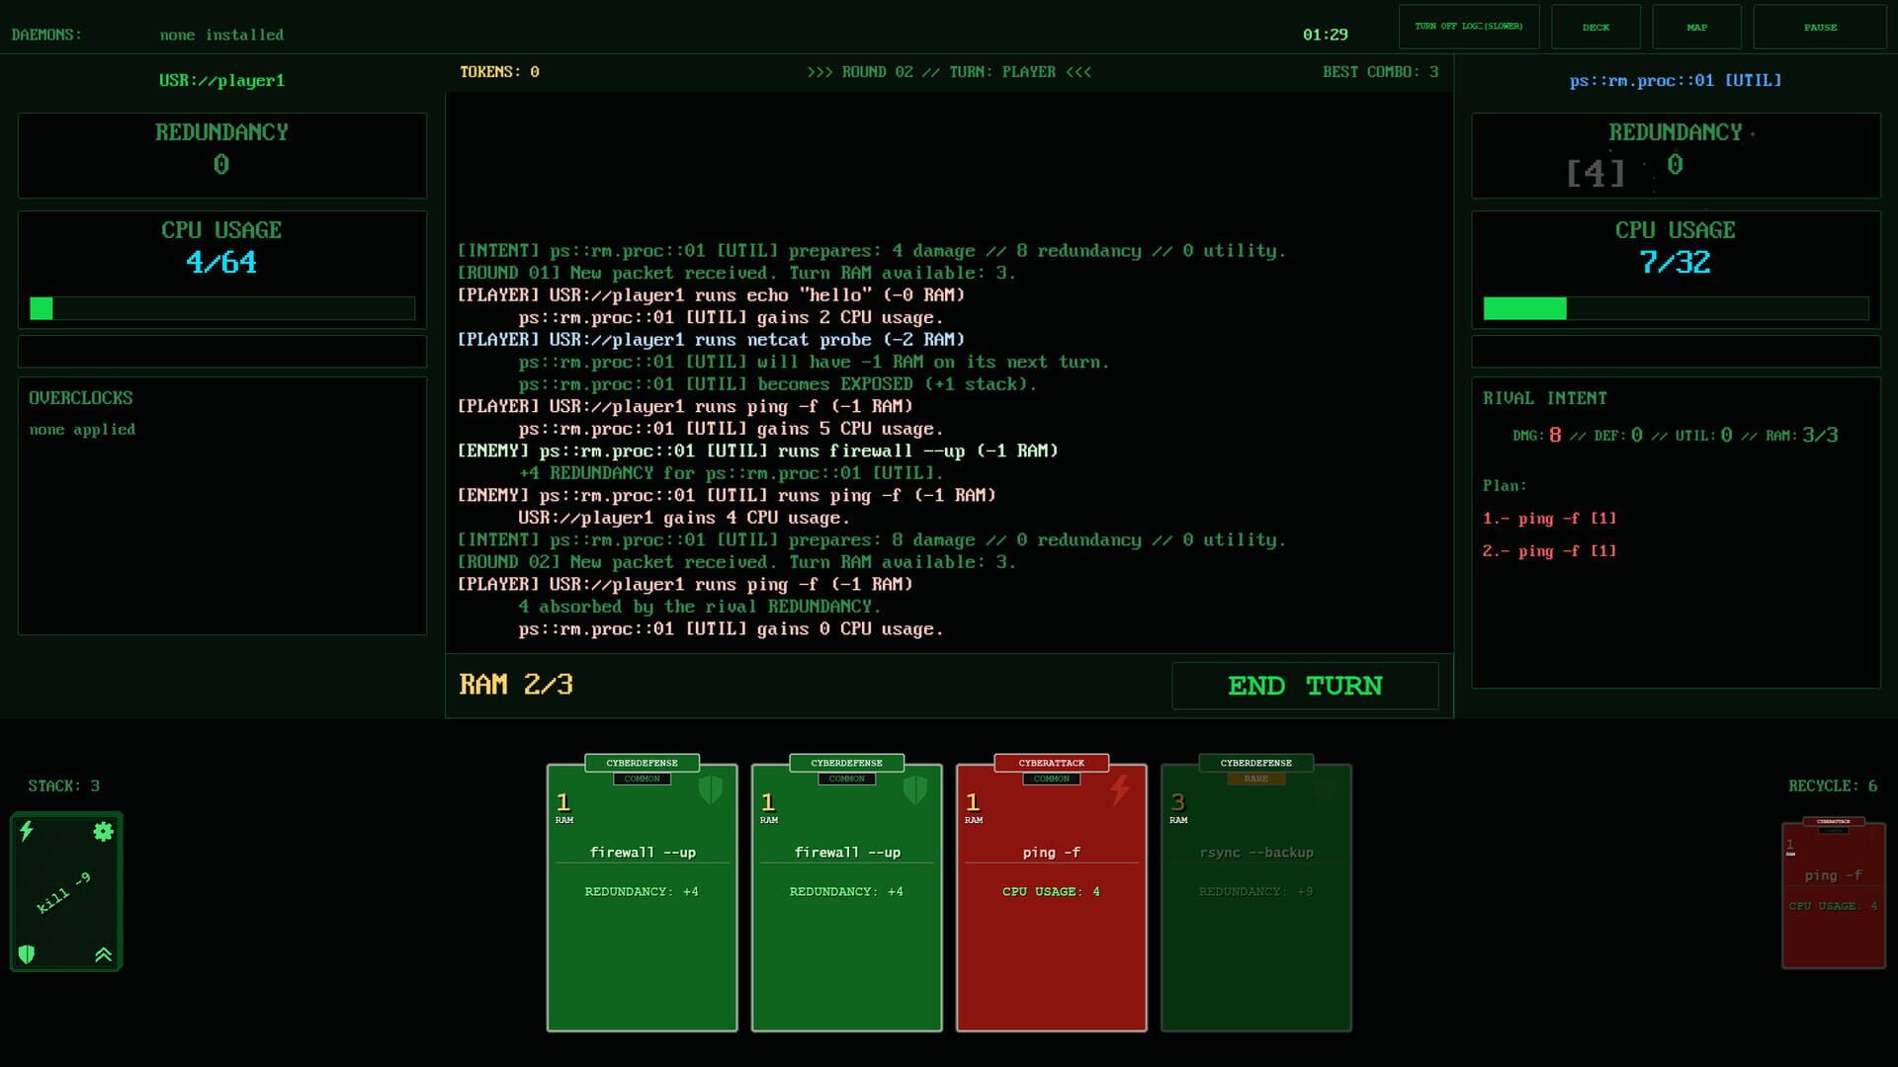1898x1067 pixels.
Task: Click the player REDUNDANCY 0 panel
Action: coord(222,155)
